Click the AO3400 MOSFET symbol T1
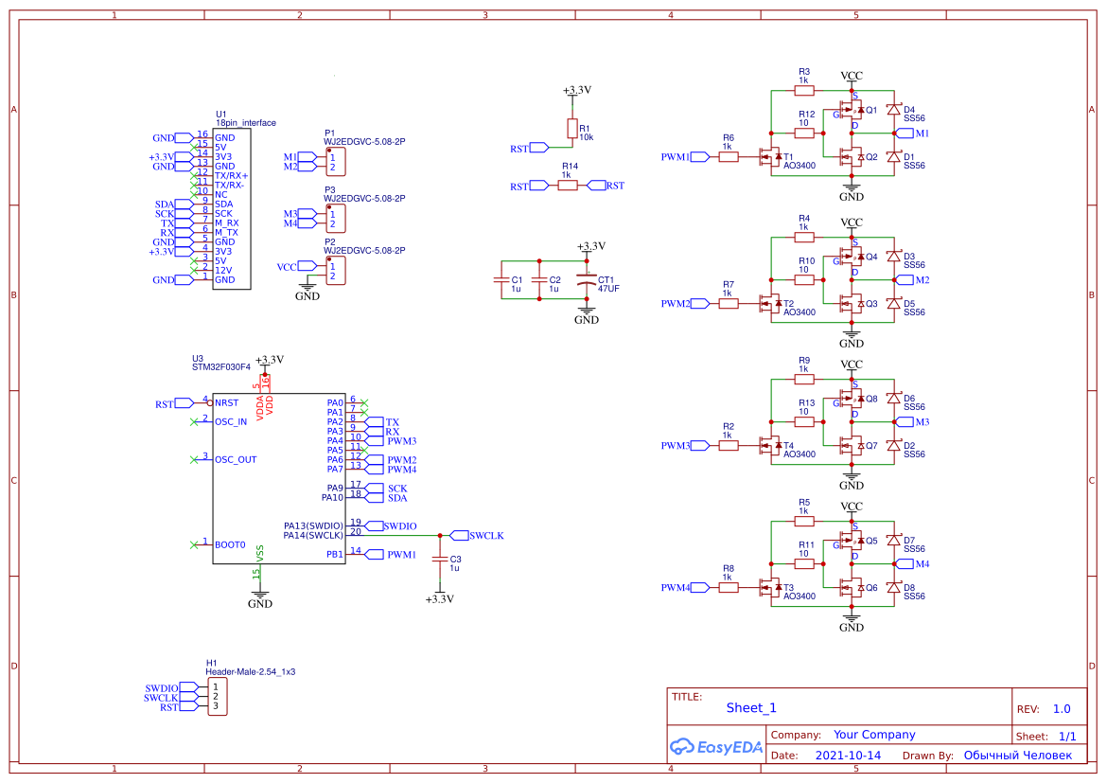 pos(770,155)
